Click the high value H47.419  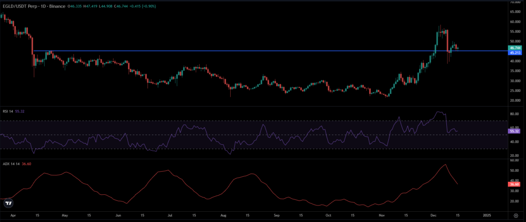(90, 6)
